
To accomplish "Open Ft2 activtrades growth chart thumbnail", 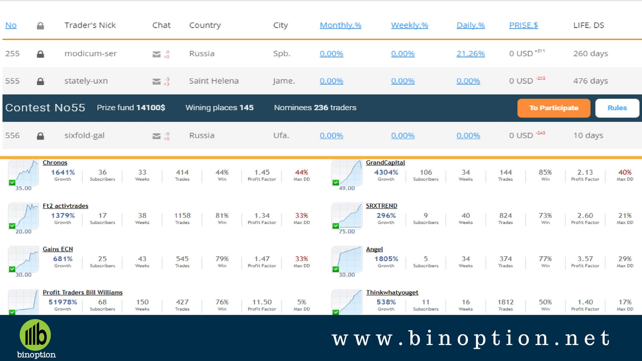I will 23,216.
